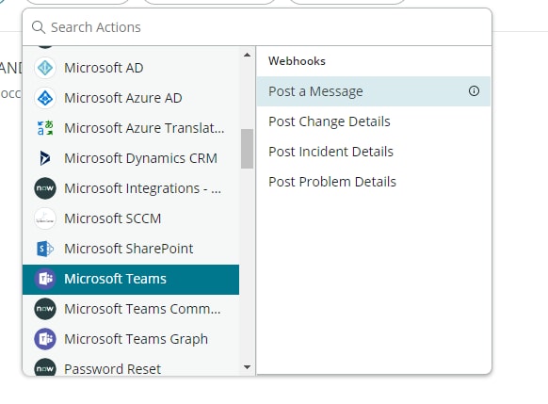Select the Post Change Details action
548x404 pixels.
374,121
